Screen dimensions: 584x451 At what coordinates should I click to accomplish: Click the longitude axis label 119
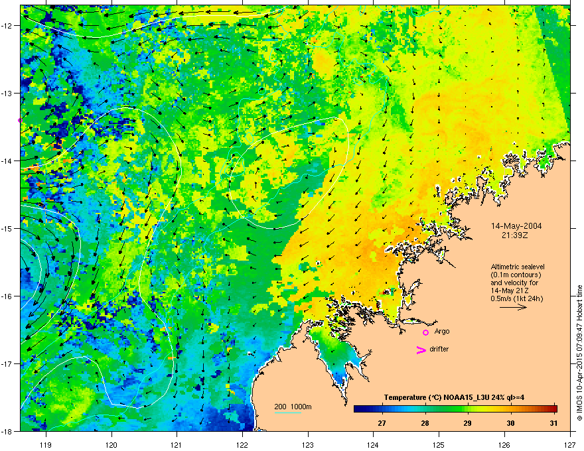(46, 444)
